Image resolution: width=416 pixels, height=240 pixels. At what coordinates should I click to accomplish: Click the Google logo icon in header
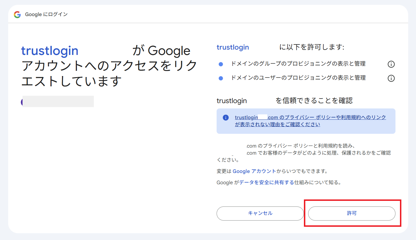(x=17, y=15)
